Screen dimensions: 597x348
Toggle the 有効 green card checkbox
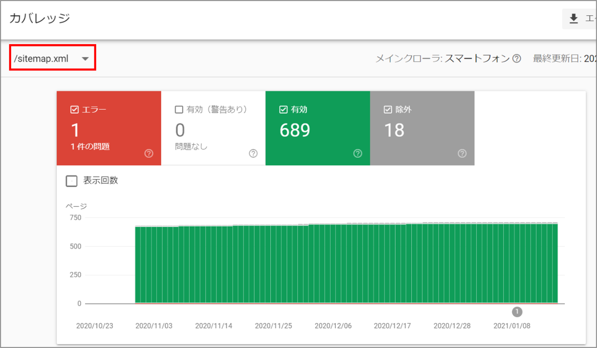pyautogui.click(x=283, y=110)
